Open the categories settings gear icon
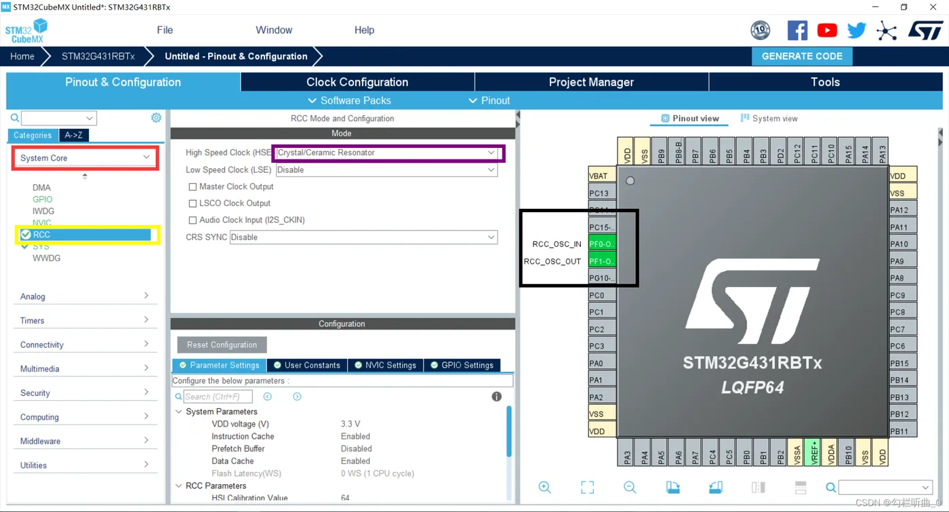Screen dimensions: 949x512 (156, 118)
